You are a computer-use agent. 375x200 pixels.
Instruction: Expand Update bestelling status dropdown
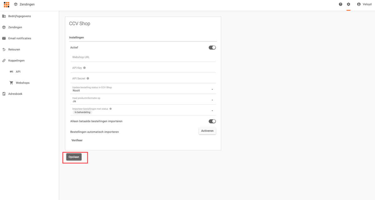212,89
